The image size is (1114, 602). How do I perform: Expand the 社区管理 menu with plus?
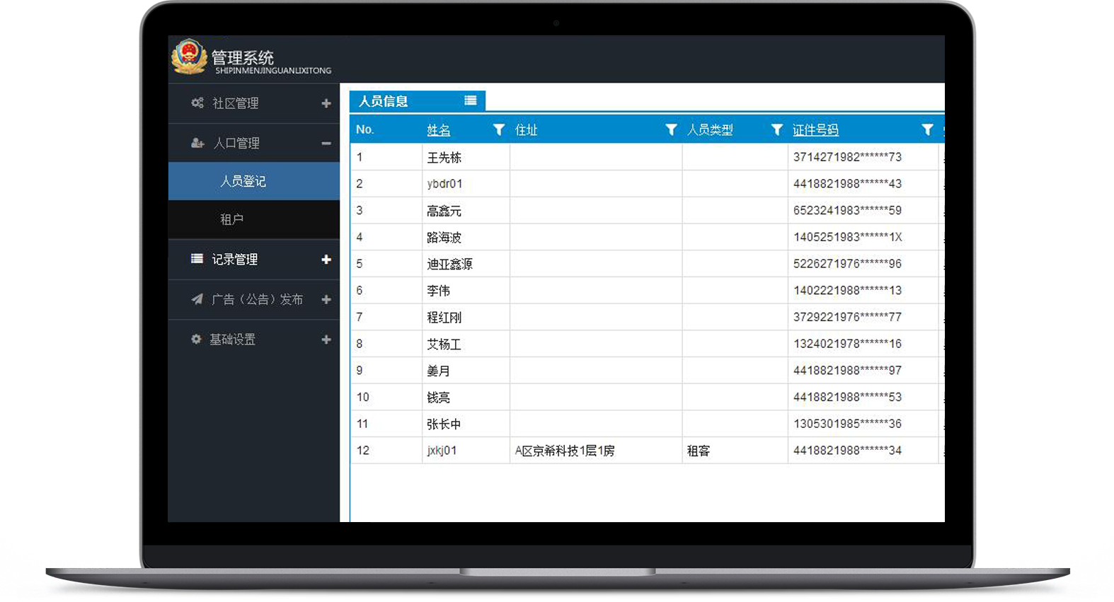coord(326,103)
